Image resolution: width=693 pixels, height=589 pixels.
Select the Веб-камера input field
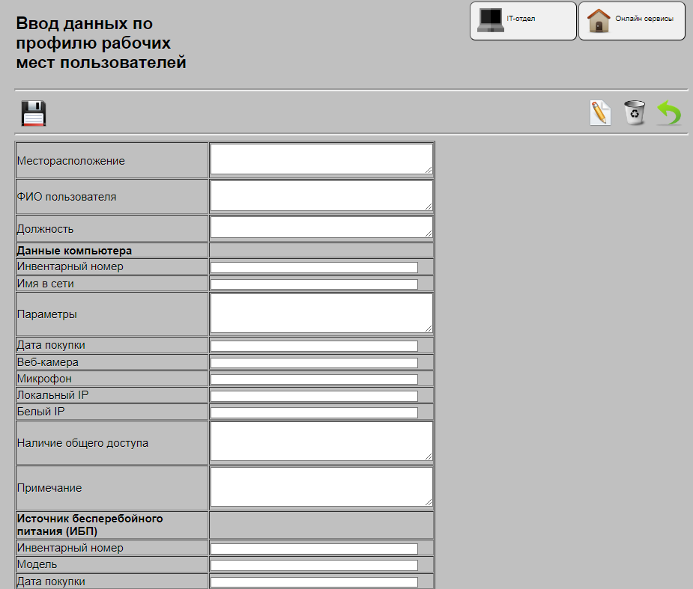pyautogui.click(x=314, y=363)
